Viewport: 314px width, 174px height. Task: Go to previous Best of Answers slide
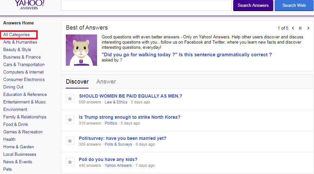[293, 28]
